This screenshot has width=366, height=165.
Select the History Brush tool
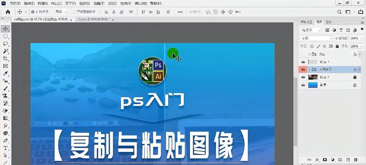point(5,103)
